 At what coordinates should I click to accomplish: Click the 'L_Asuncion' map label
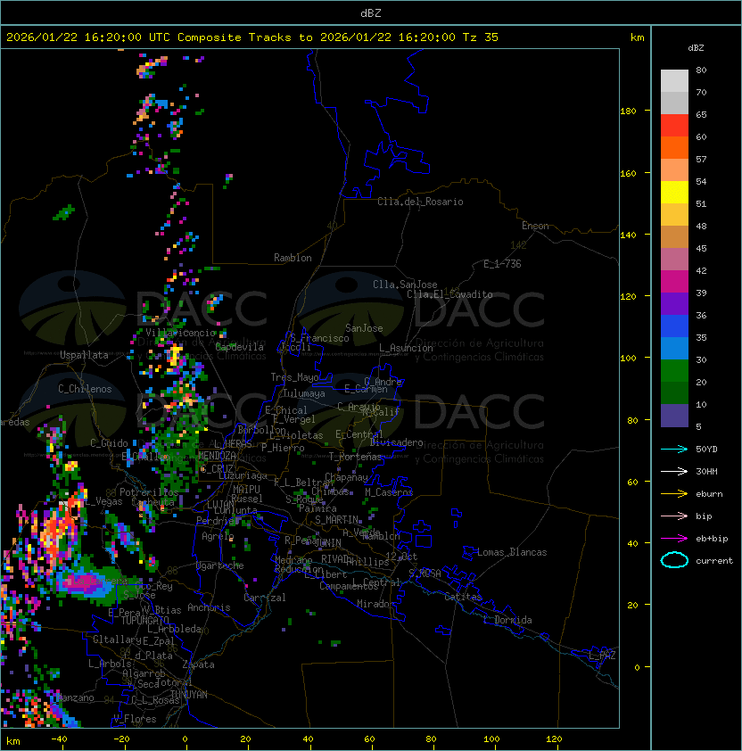pos(406,348)
